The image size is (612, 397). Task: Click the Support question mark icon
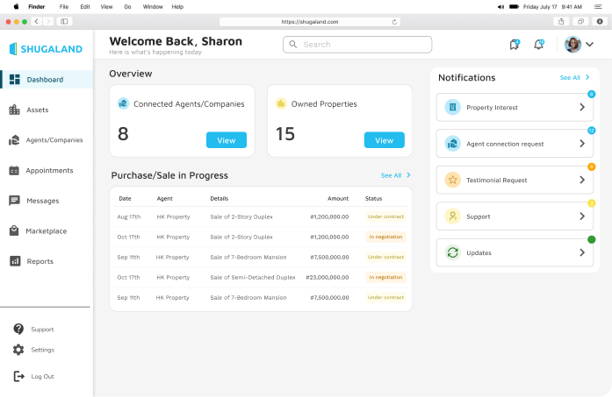point(18,330)
